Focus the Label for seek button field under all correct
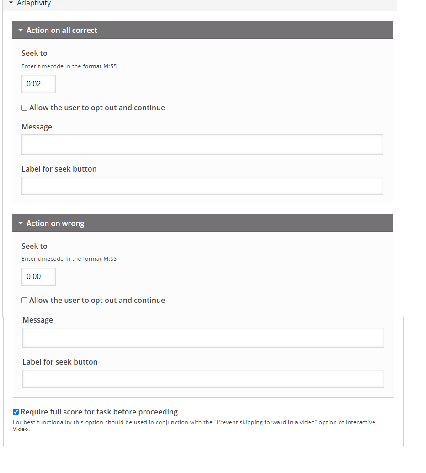The height and width of the screenshot is (473, 426). [202, 186]
